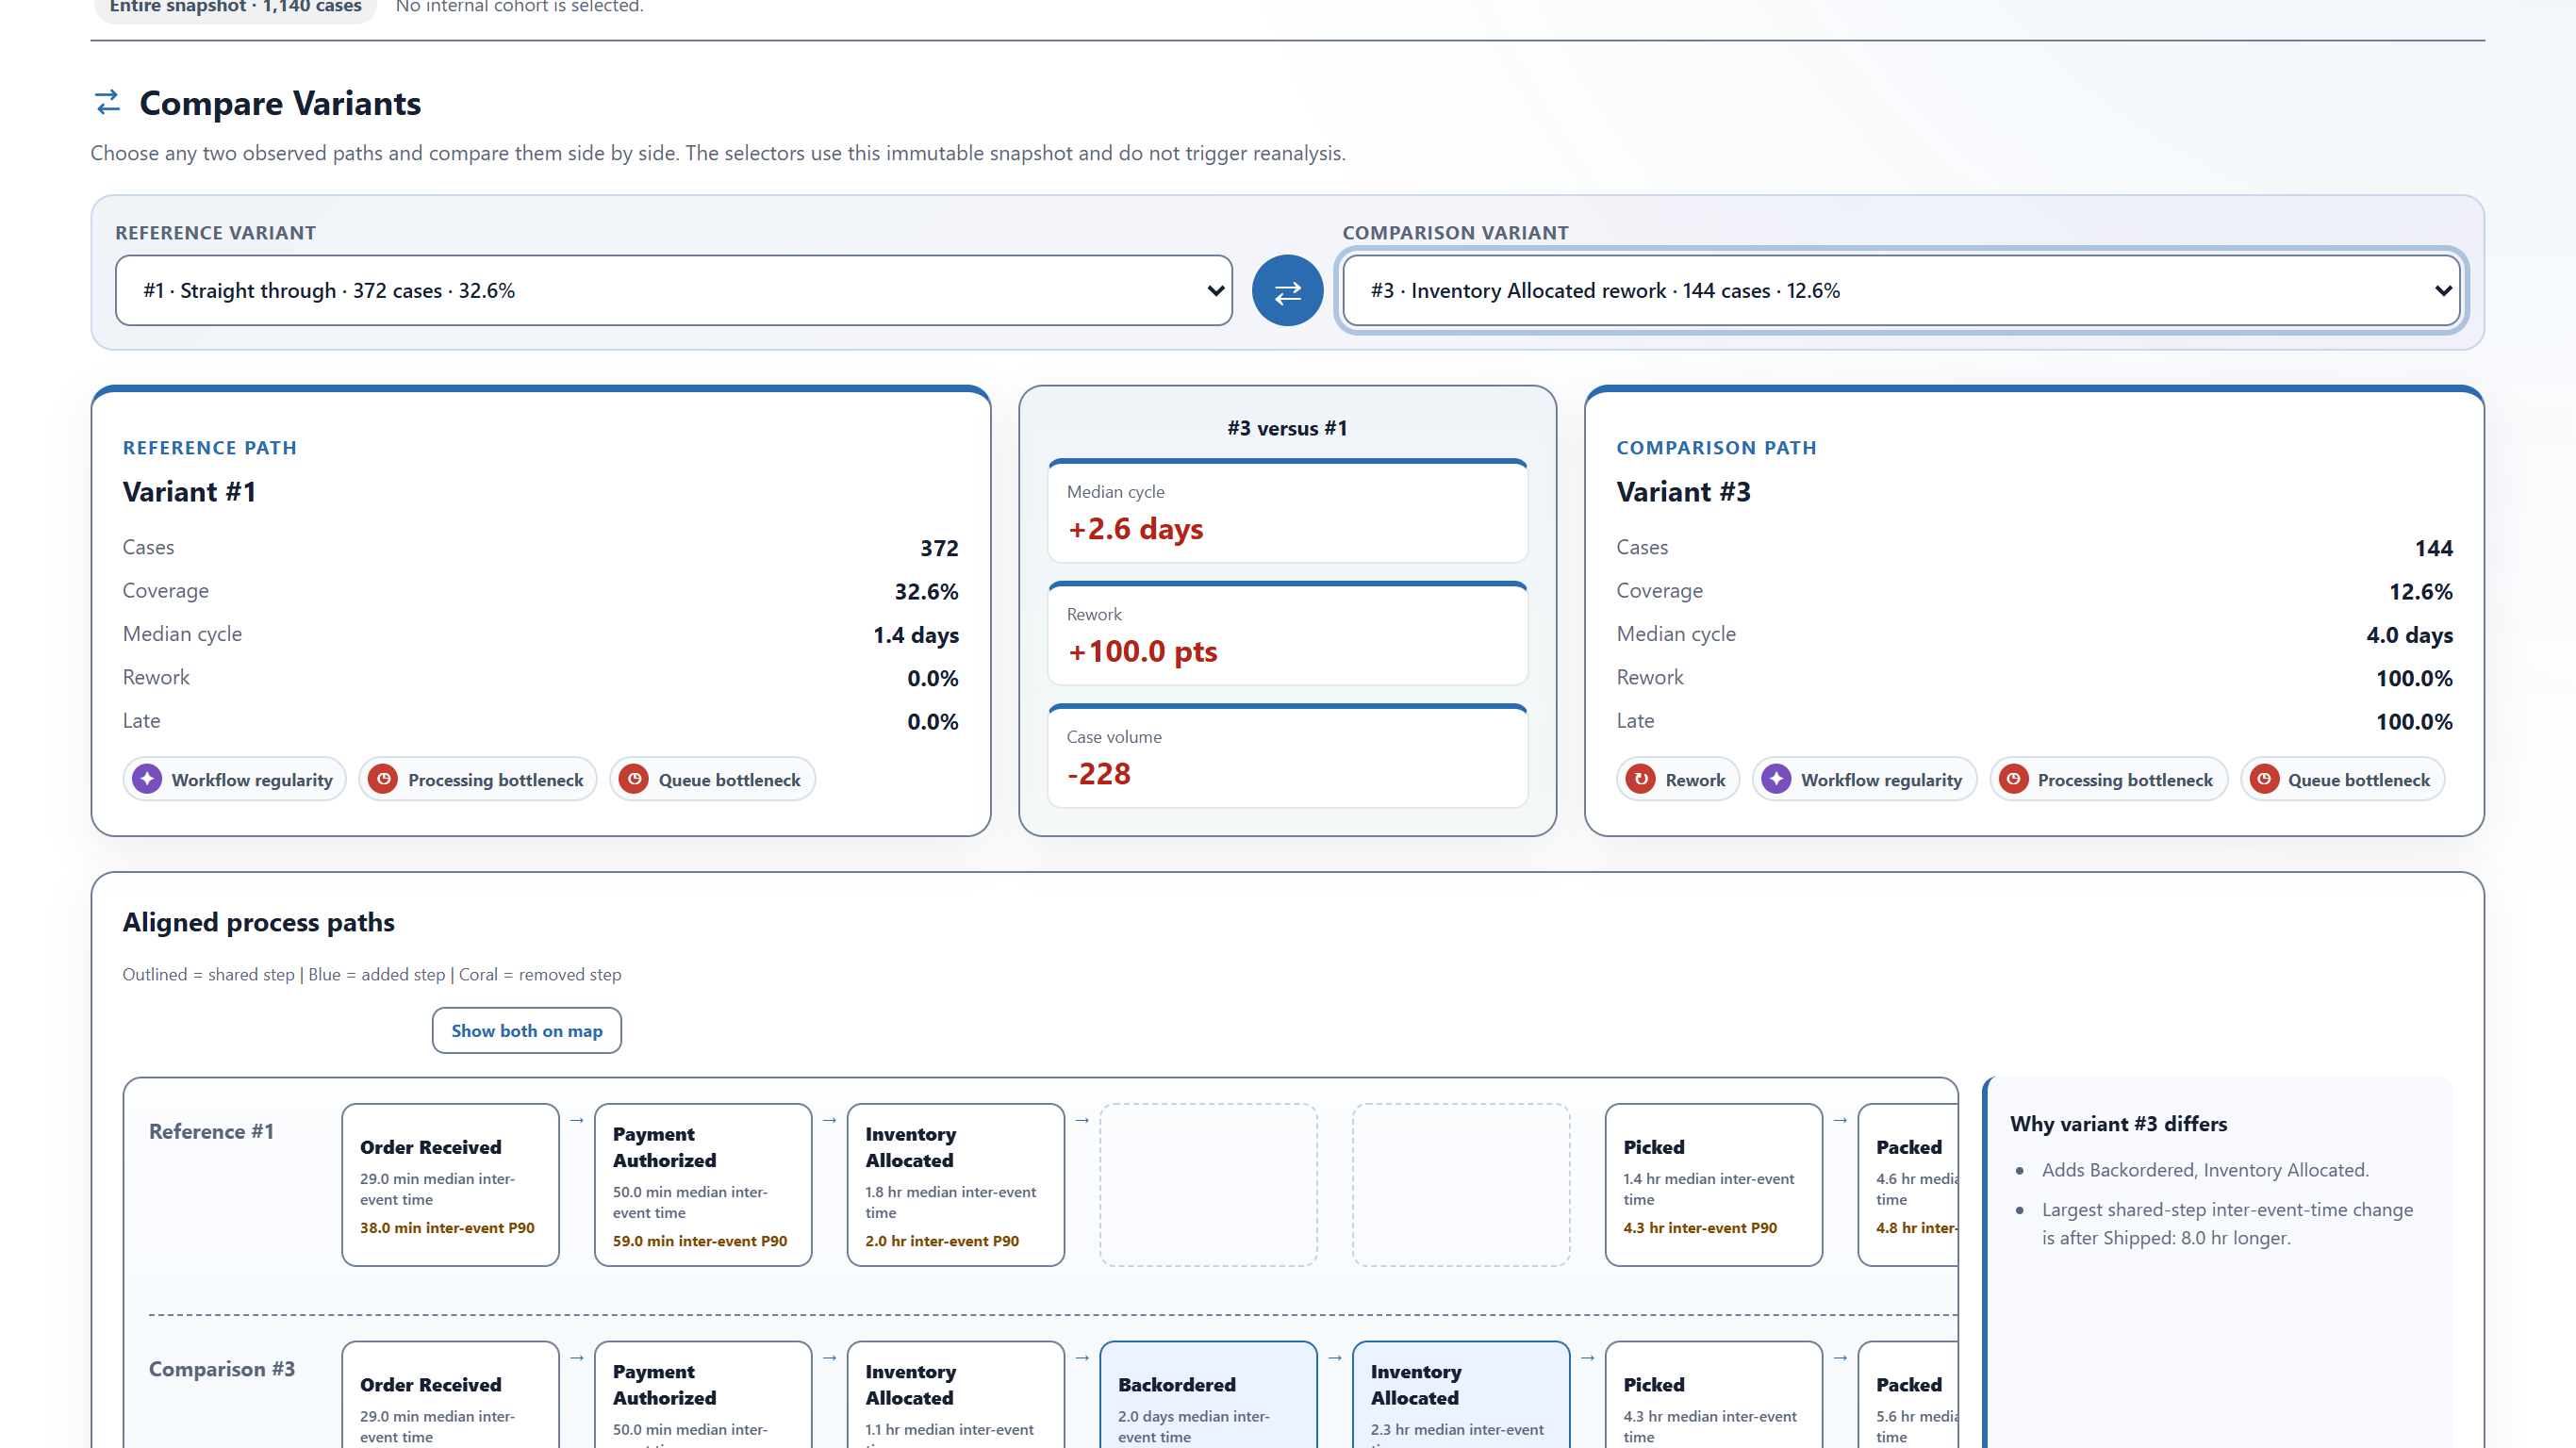The height and width of the screenshot is (1448, 2576).
Task: Click Reference #1 Picked step
Action: coord(1713,1185)
